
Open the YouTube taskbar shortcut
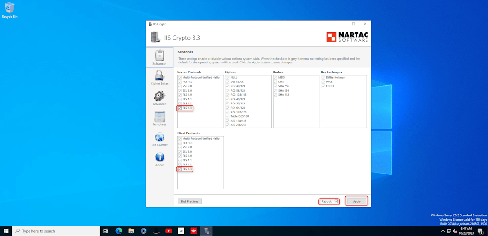tap(168, 231)
